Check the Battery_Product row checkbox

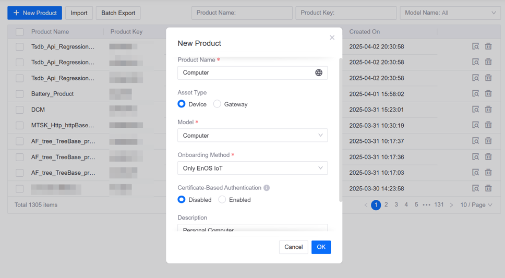[19, 94]
